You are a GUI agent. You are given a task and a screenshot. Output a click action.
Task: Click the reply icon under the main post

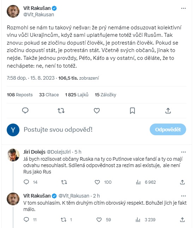point(25,111)
